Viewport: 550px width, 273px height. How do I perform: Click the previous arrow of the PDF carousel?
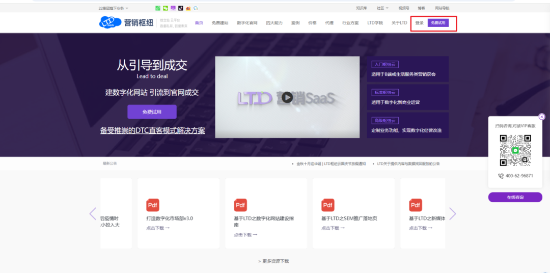click(x=93, y=213)
